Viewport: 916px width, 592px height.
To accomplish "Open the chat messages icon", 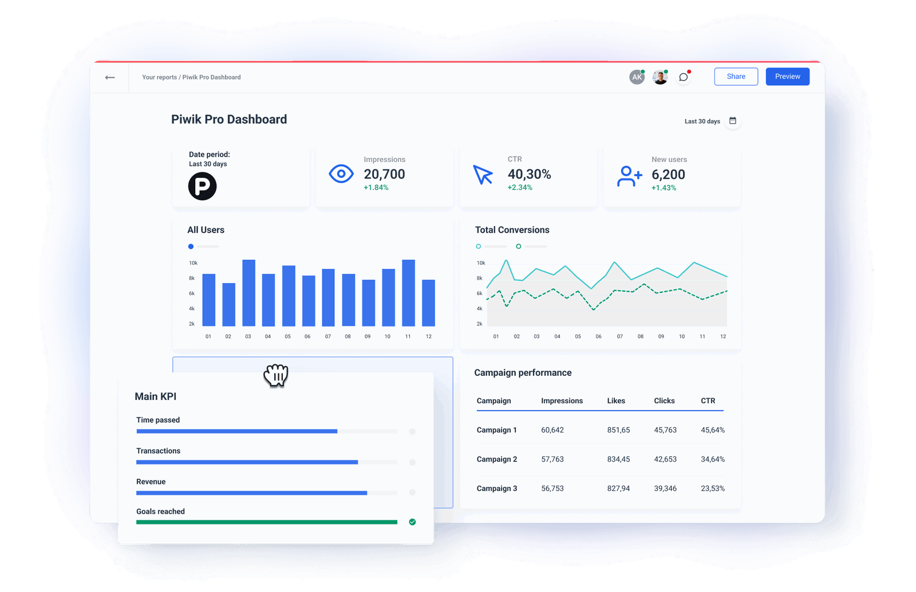I will tap(682, 77).
